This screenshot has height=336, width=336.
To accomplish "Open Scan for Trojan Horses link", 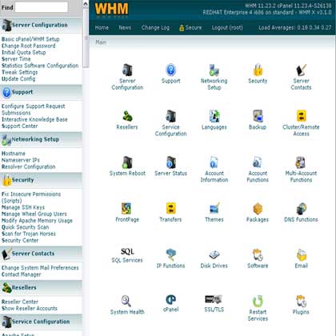I will click(29, 234).
